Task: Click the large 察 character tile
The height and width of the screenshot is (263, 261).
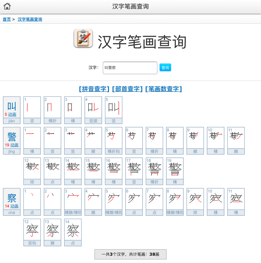Action: point(12,198)
